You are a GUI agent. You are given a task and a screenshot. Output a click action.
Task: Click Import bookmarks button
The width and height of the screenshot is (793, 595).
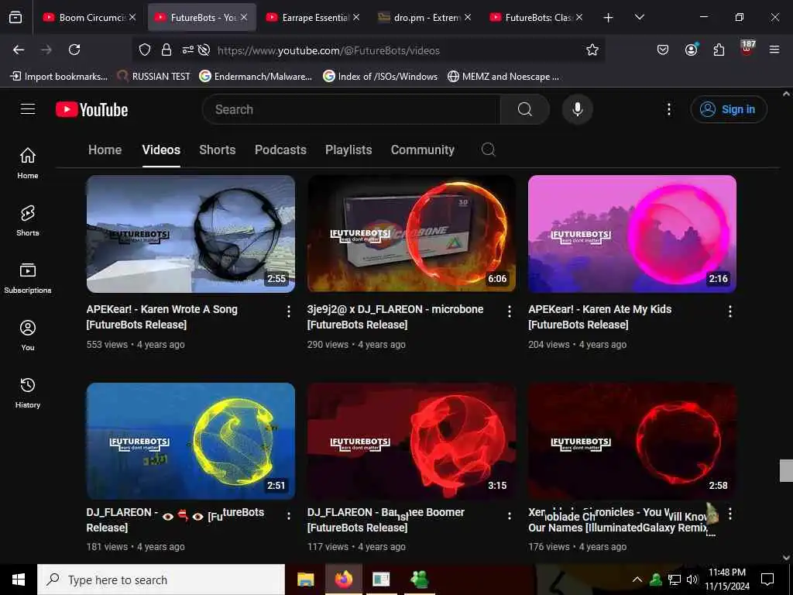(x=59, y=77)
